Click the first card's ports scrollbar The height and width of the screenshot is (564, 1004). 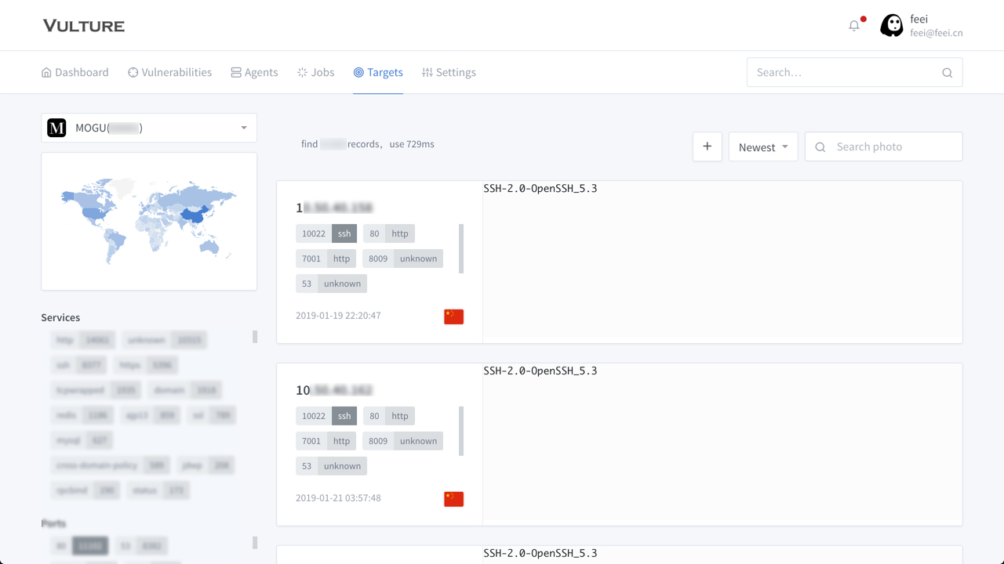click(x=461, y=249)
